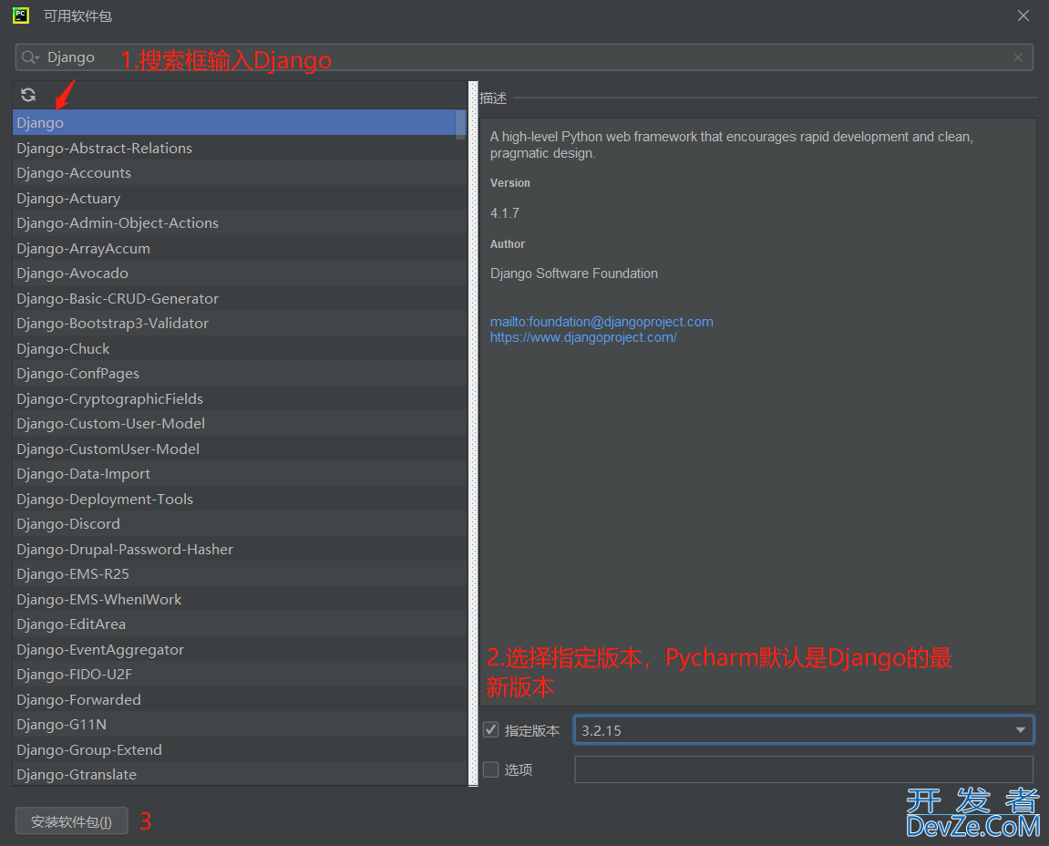
Task: Clear the search field with the X icon
Action: (1017, 57)
